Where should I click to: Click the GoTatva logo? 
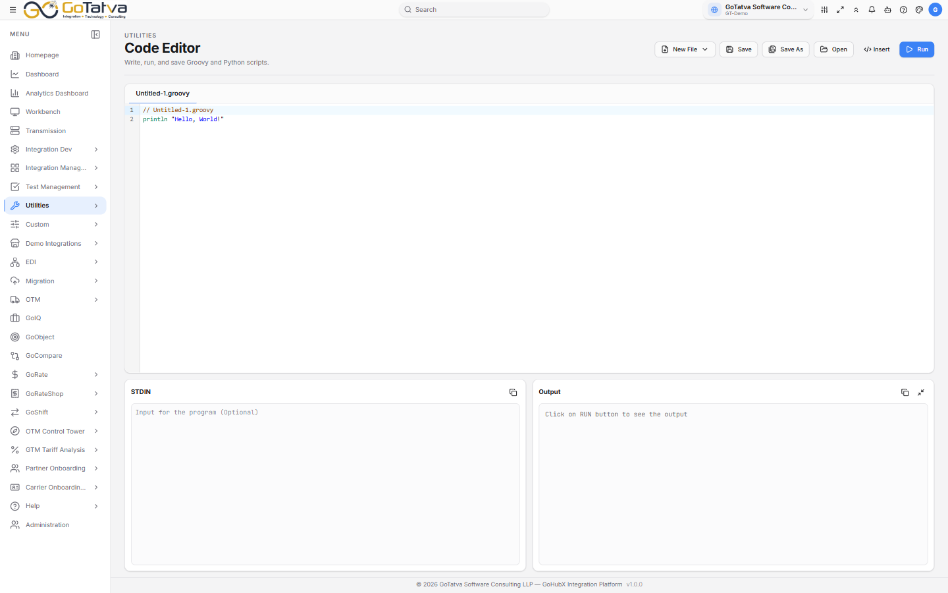75,10
